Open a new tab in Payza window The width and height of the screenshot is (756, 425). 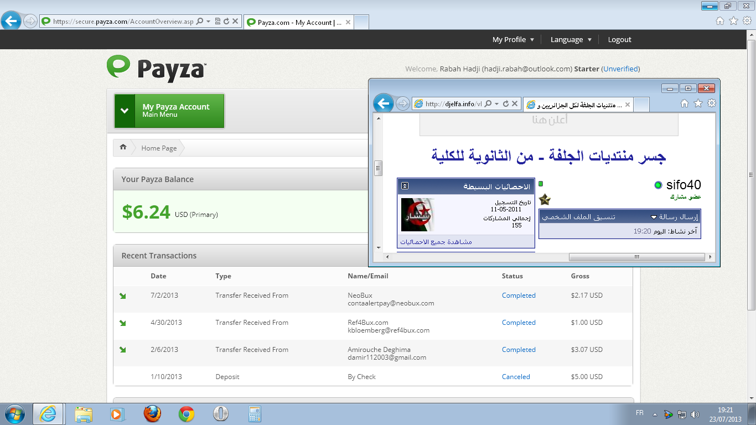(361, 22)
